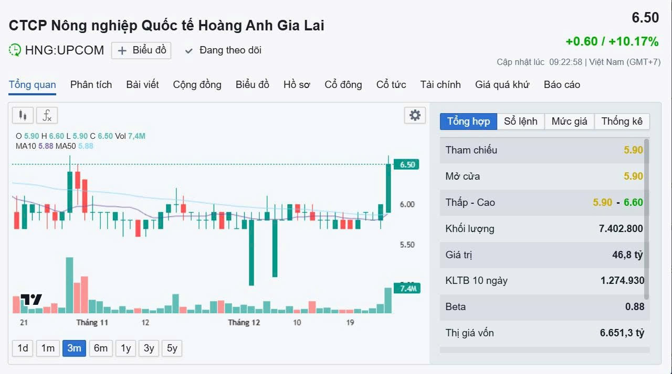Open the fx indicators icon
The height and width of the screenshot is (374, 672).
click(47, 115)
